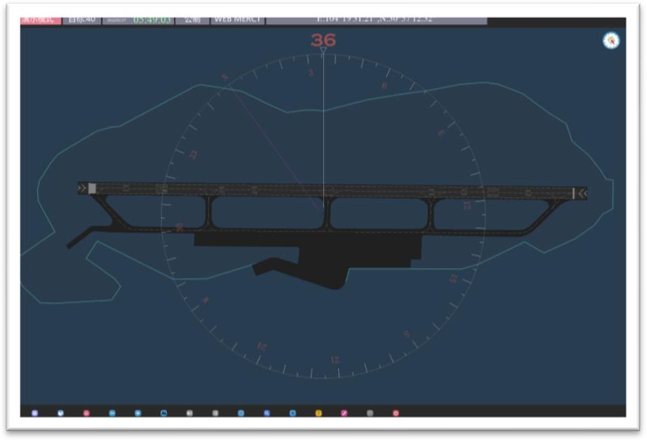Open the WEB MERCT projection selector
Screen dimensions: 647x440
(x=237, y=20)
